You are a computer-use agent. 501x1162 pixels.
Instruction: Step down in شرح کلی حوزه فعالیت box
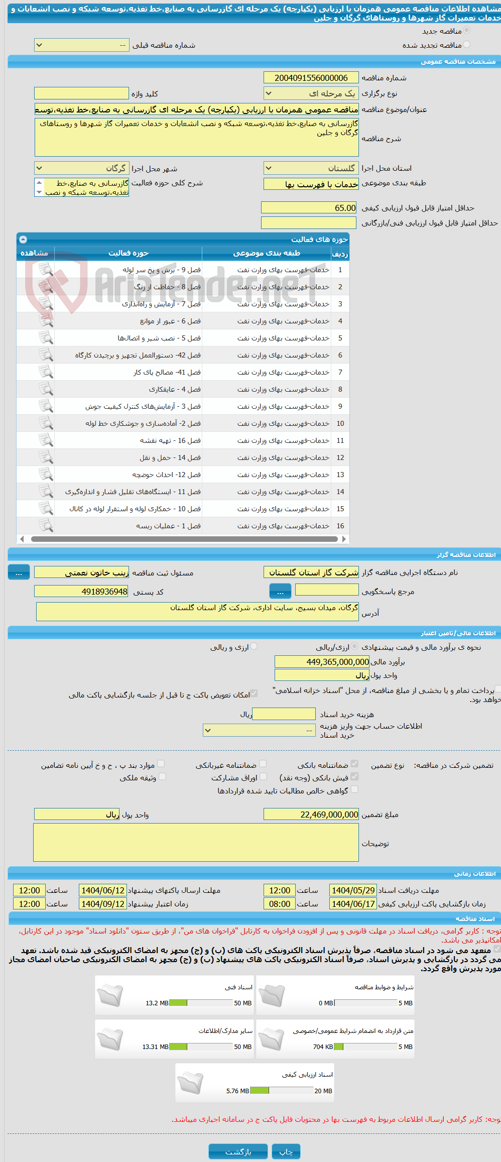(39, 192)
